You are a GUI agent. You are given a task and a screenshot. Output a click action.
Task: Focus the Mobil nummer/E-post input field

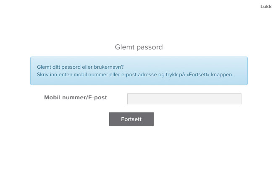point(184,99)
